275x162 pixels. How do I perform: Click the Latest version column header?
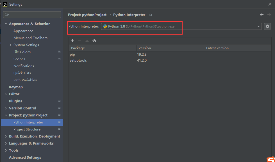[x=238, y=48]
